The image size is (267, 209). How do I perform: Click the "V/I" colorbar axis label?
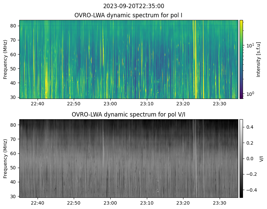[x=261, y=158]
